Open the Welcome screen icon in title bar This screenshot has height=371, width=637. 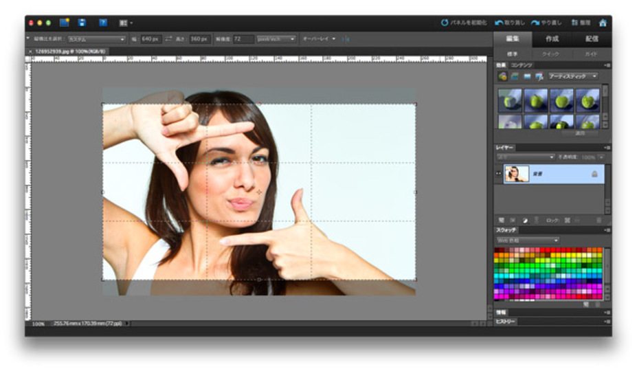(x=64, y=23)
